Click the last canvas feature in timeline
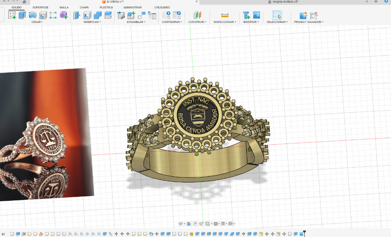 pyautogui.click(x=302, y=234)
